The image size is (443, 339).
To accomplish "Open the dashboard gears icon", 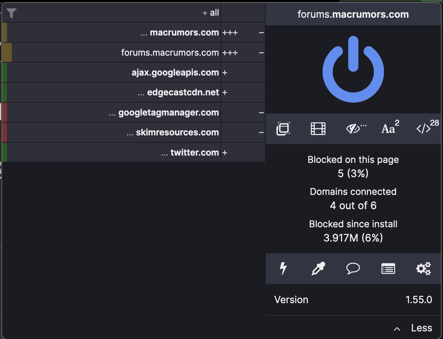I will 423,268.
